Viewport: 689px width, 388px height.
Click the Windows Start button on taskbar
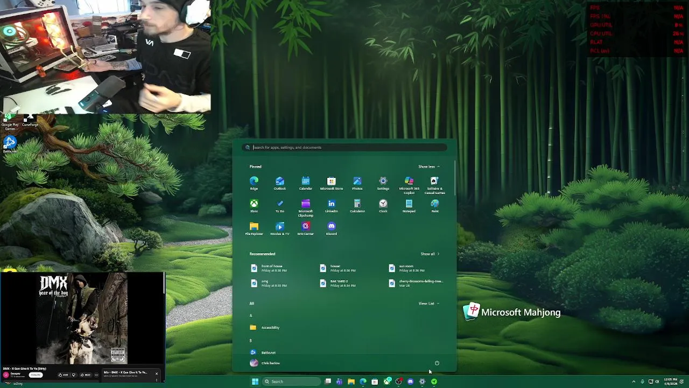click(x=255, y=382)
